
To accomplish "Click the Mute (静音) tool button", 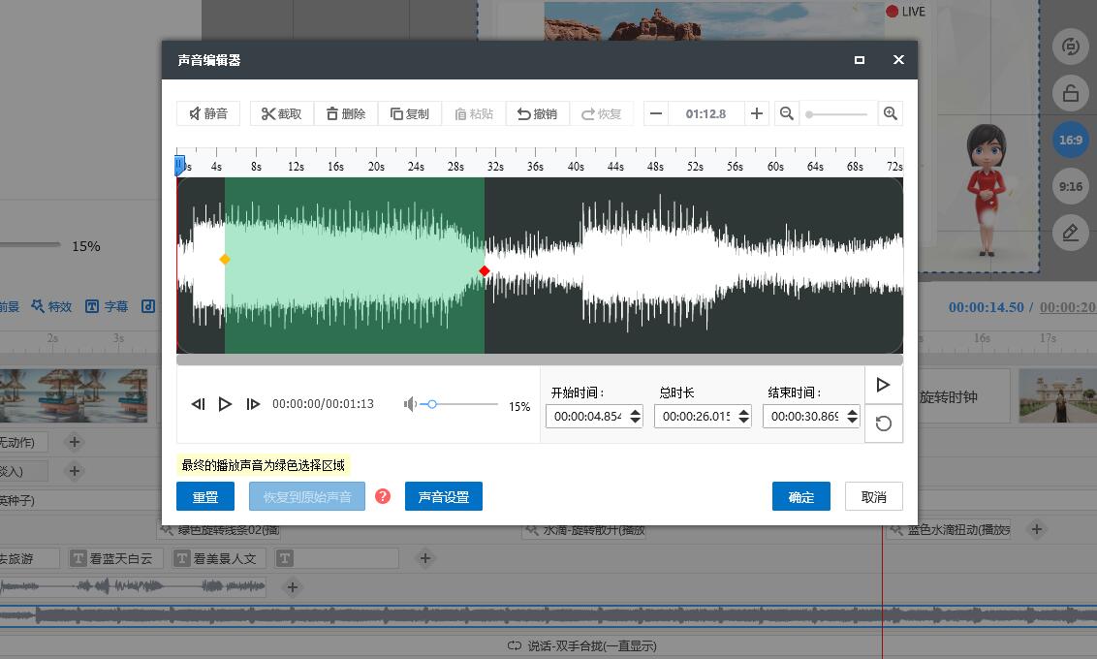I will 208,113.
